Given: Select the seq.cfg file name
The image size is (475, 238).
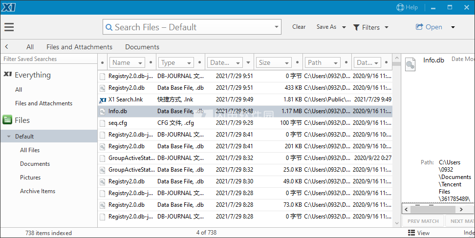Looking at the screenshot, I should [x=118, y=123].
